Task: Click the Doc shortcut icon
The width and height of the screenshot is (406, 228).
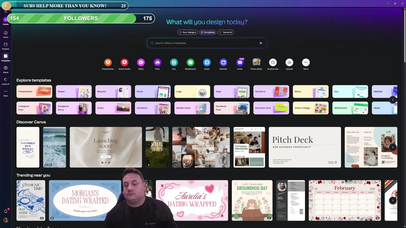Action: click(174, 62)
